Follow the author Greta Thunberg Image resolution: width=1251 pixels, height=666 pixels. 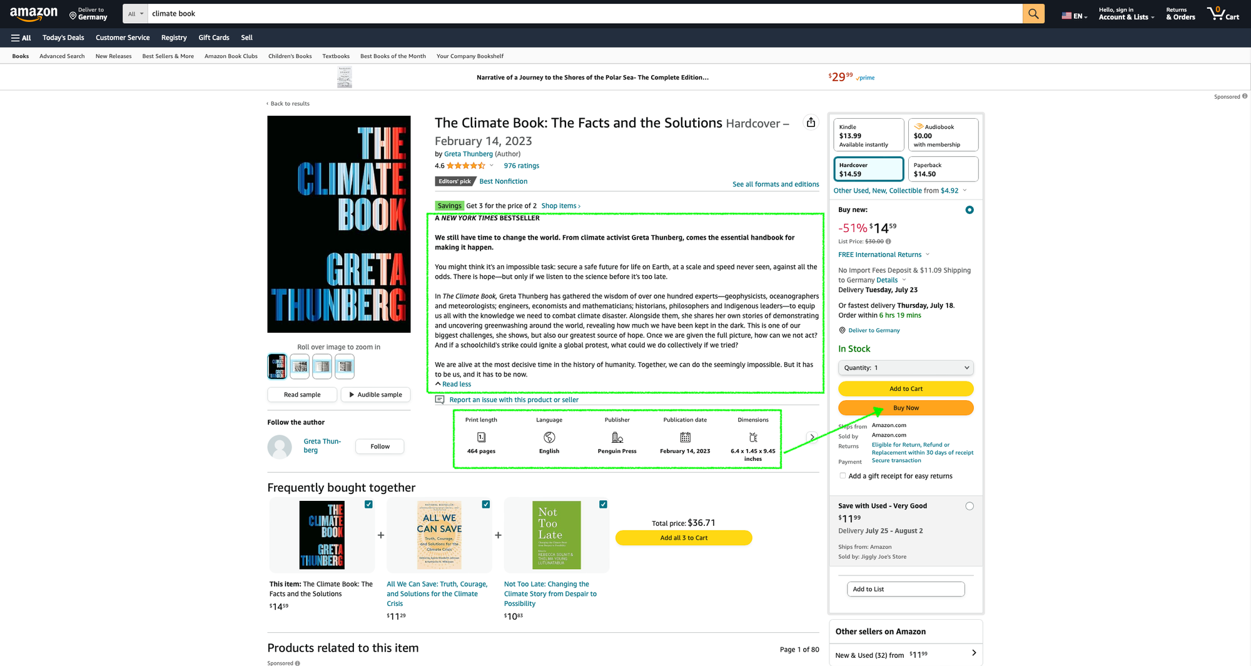coord(380,447)
